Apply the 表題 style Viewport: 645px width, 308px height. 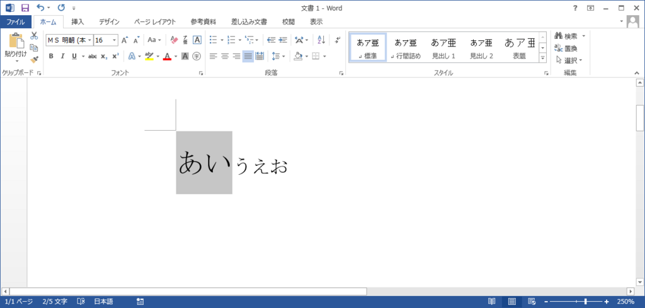pyautogui.click(x=520, y=48)
